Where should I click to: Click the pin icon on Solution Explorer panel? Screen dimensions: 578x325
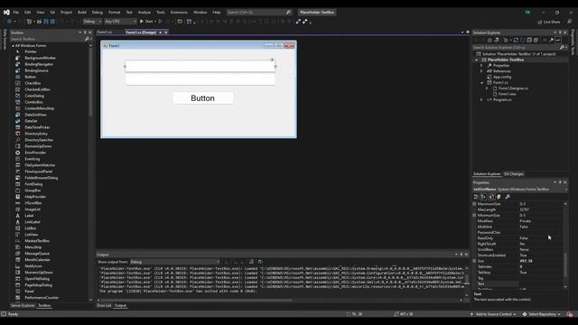[x=560, y=32]
